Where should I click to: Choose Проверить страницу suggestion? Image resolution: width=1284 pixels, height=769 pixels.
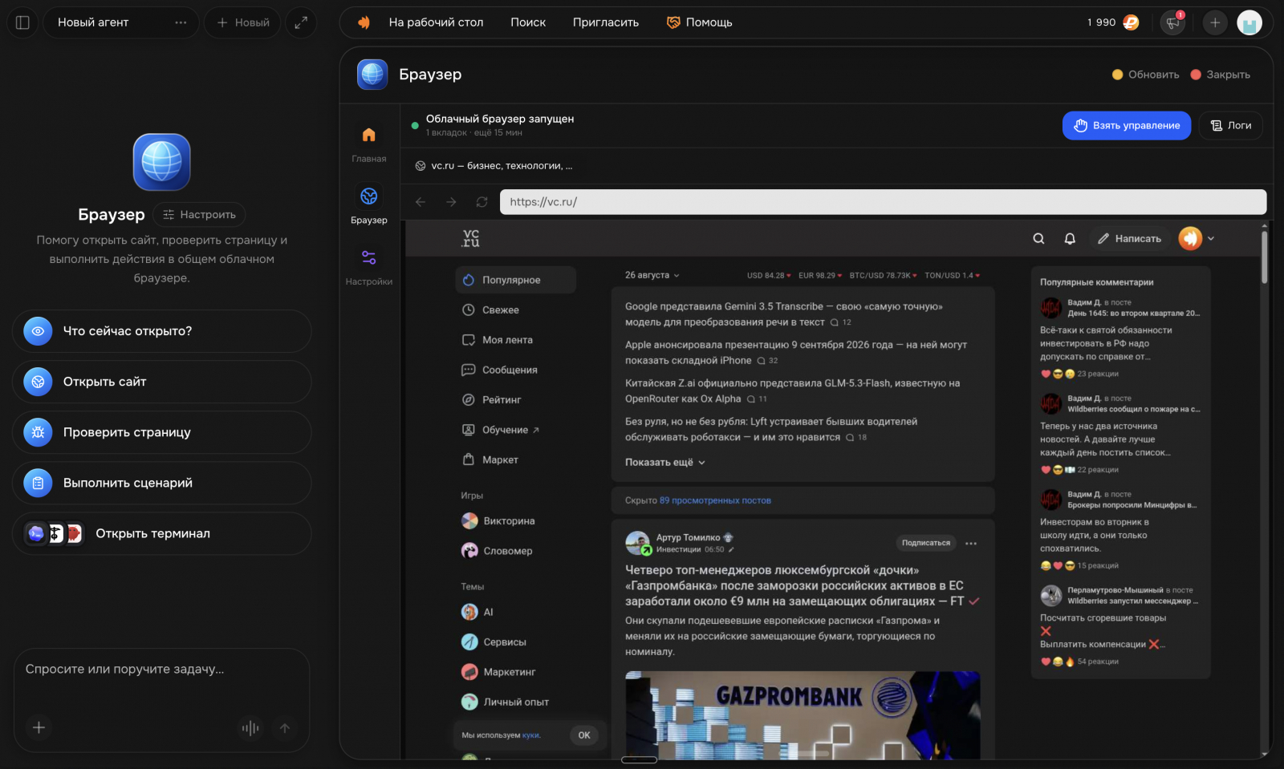162,432
